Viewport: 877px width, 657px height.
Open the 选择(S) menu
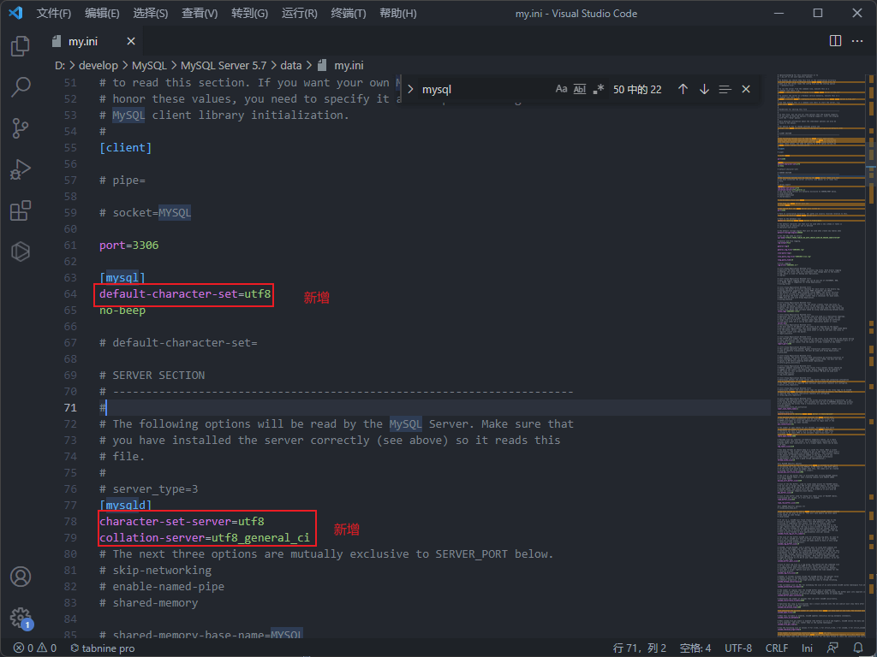151,13
